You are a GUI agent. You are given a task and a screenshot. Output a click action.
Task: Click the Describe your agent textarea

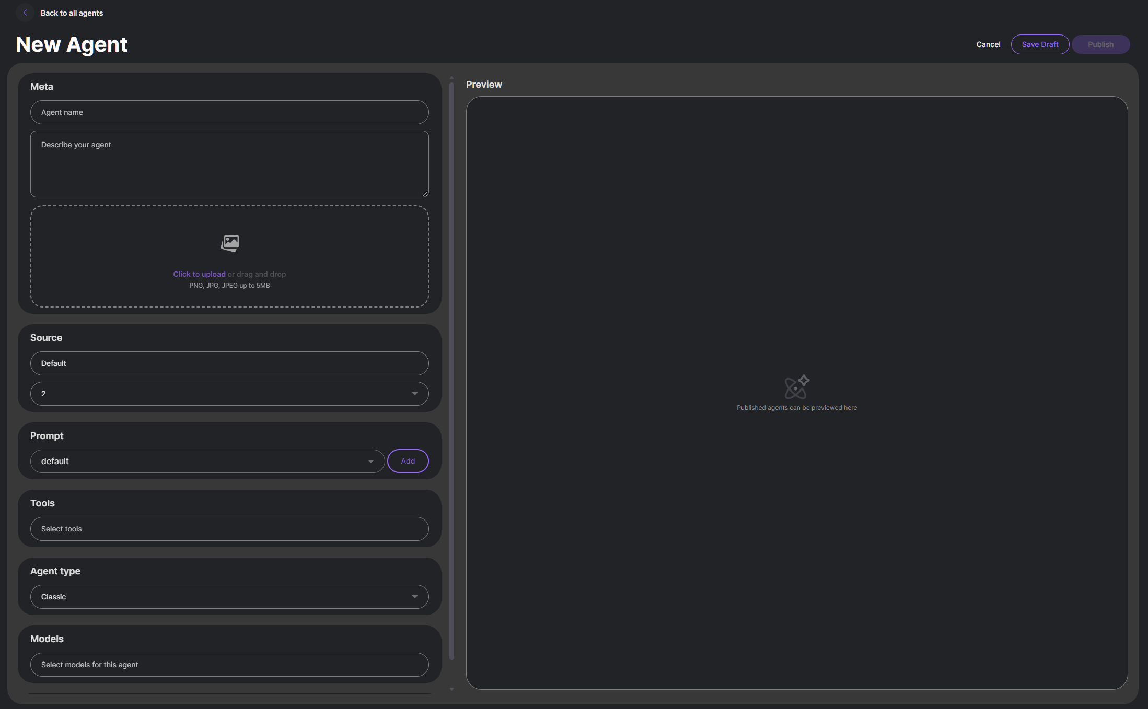coord(229,164)
